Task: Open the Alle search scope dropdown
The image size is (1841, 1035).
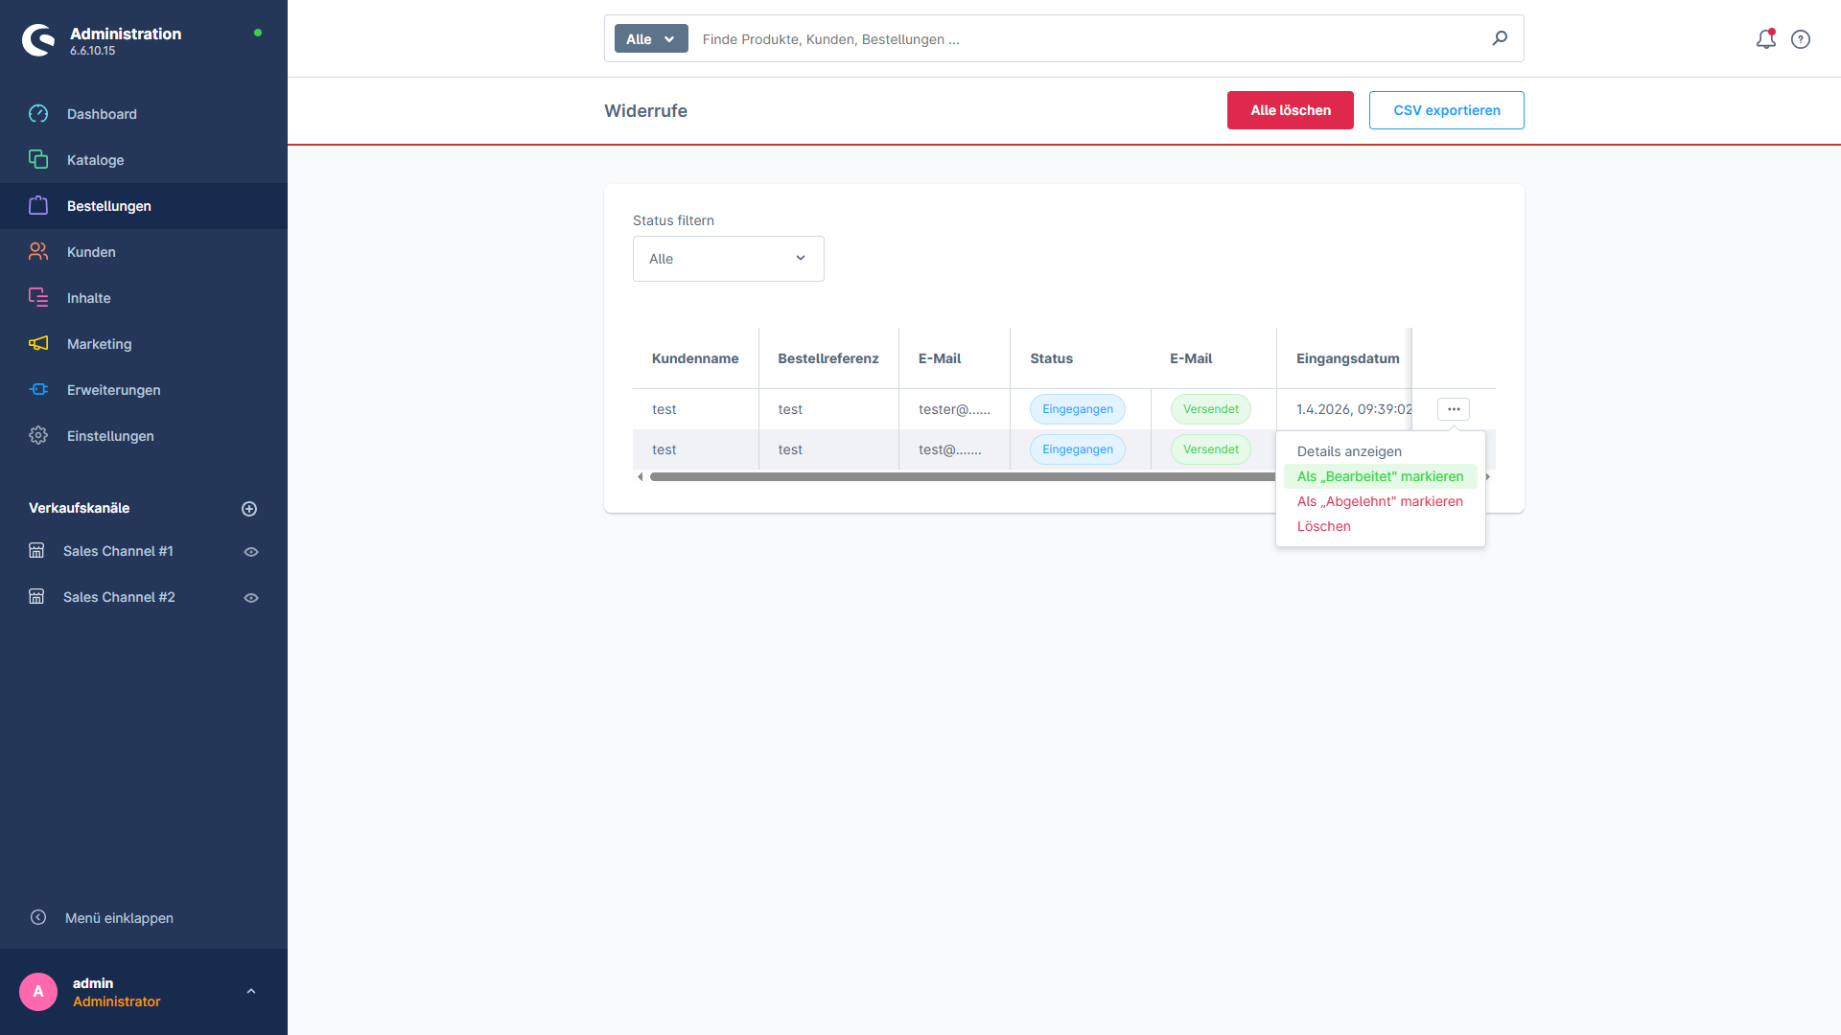Action: tap(651, 39)
